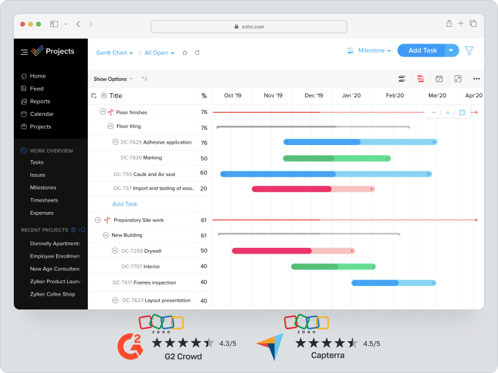
Task: Open the hamburger menu beside Projects logo
Action: pyautogui.click(x=24, y=52)
